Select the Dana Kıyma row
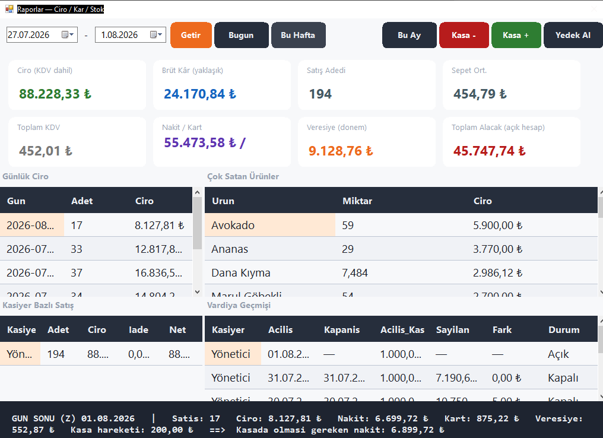The width and height of the screenshot is (603, 438). pyautogui.click(x=401, y=272)
